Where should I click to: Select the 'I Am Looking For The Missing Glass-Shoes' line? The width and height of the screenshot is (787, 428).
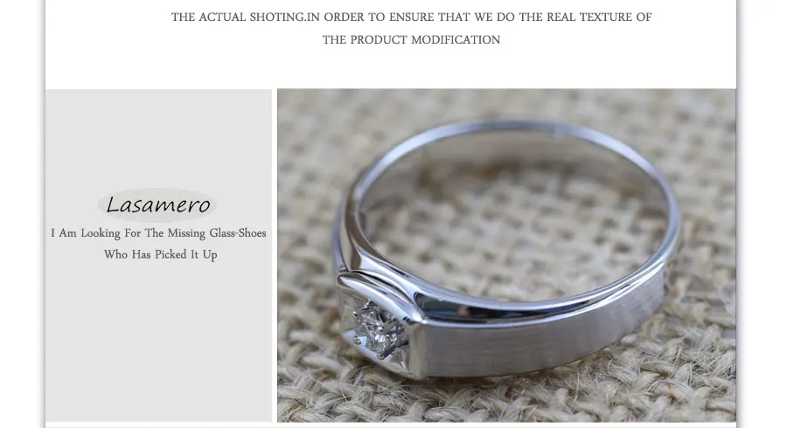tap(158, 233)
